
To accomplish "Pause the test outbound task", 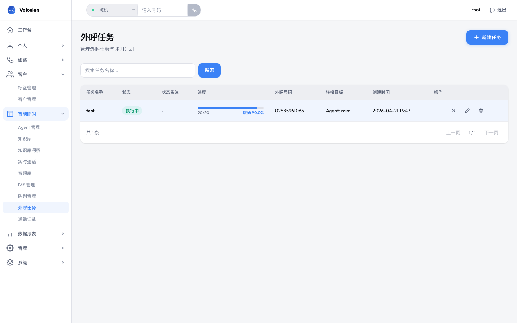I will (x=440, y=111).
